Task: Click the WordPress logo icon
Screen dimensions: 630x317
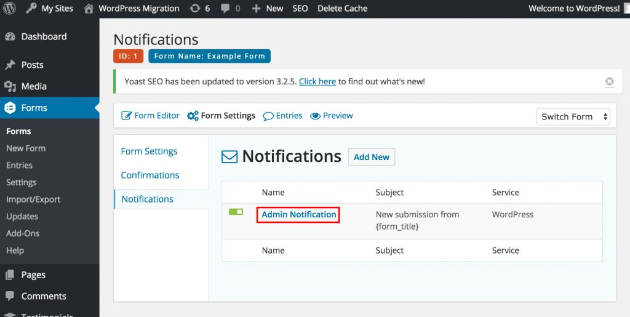Action: (9, 8)
